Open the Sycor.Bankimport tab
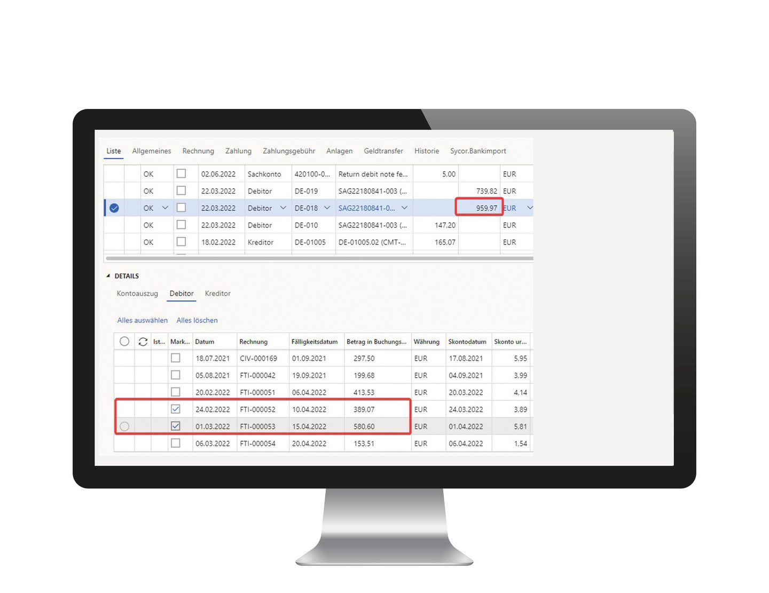 (x=478, y=151)
